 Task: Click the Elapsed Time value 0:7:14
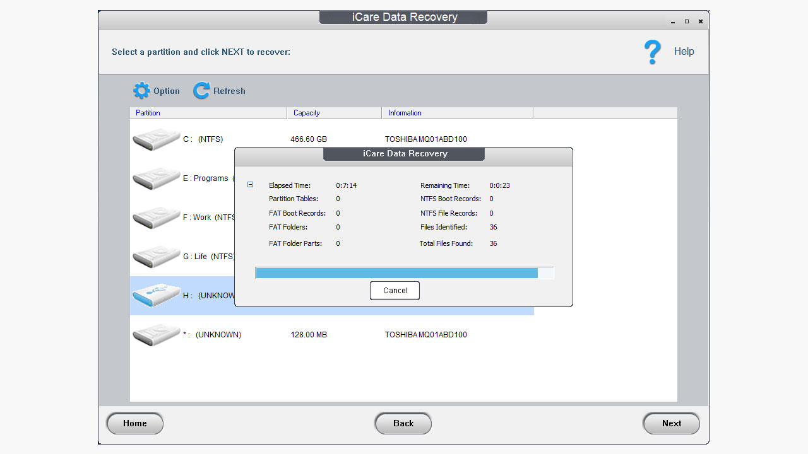[x=347, y=185]
